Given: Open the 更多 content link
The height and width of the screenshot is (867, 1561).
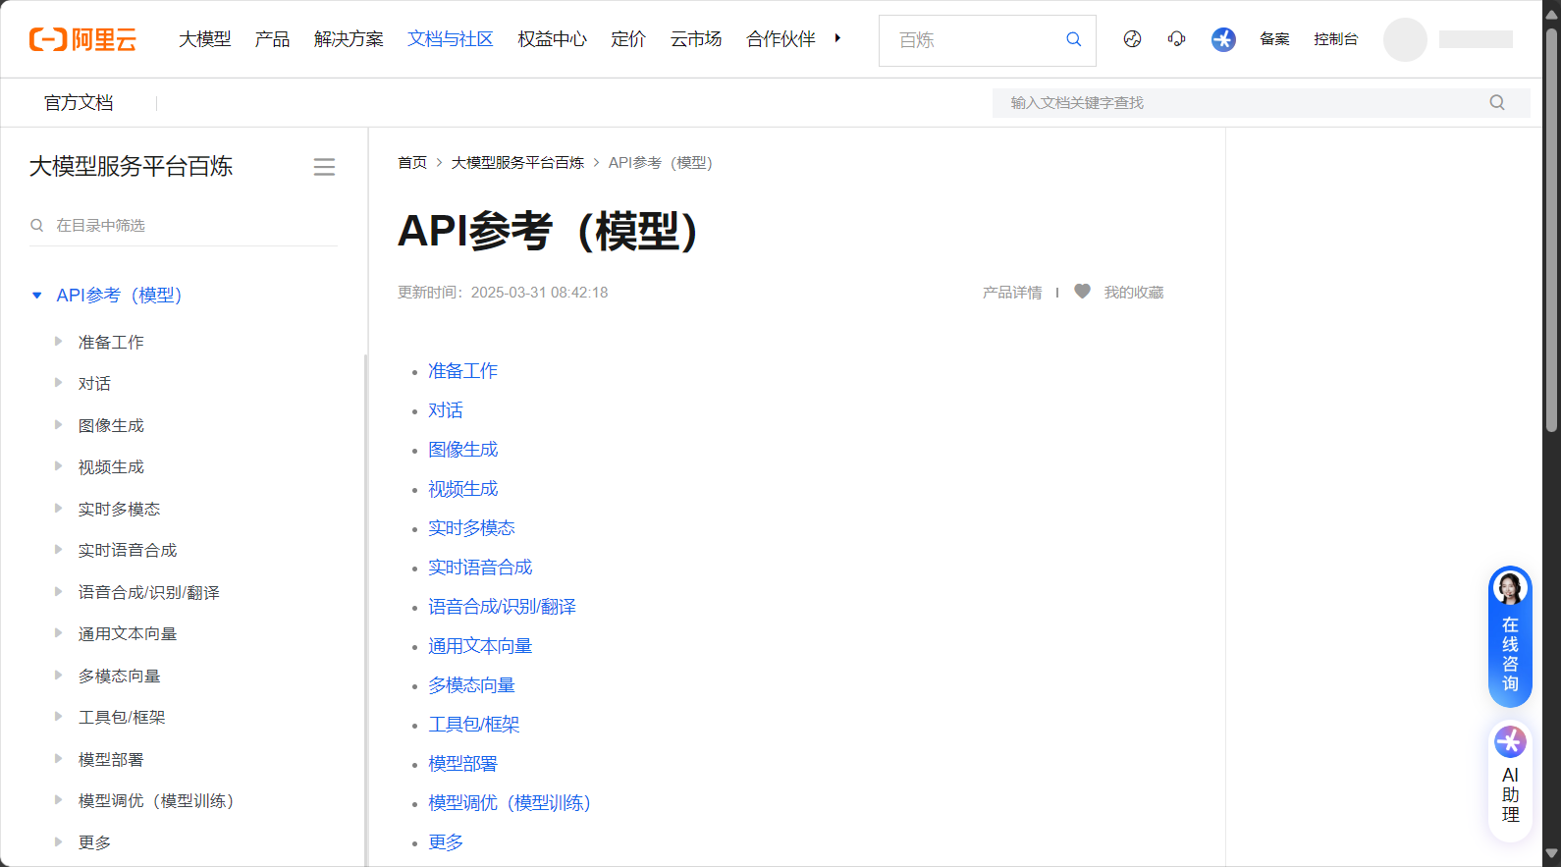Looking at the screenshot, I should coord(446,842).
